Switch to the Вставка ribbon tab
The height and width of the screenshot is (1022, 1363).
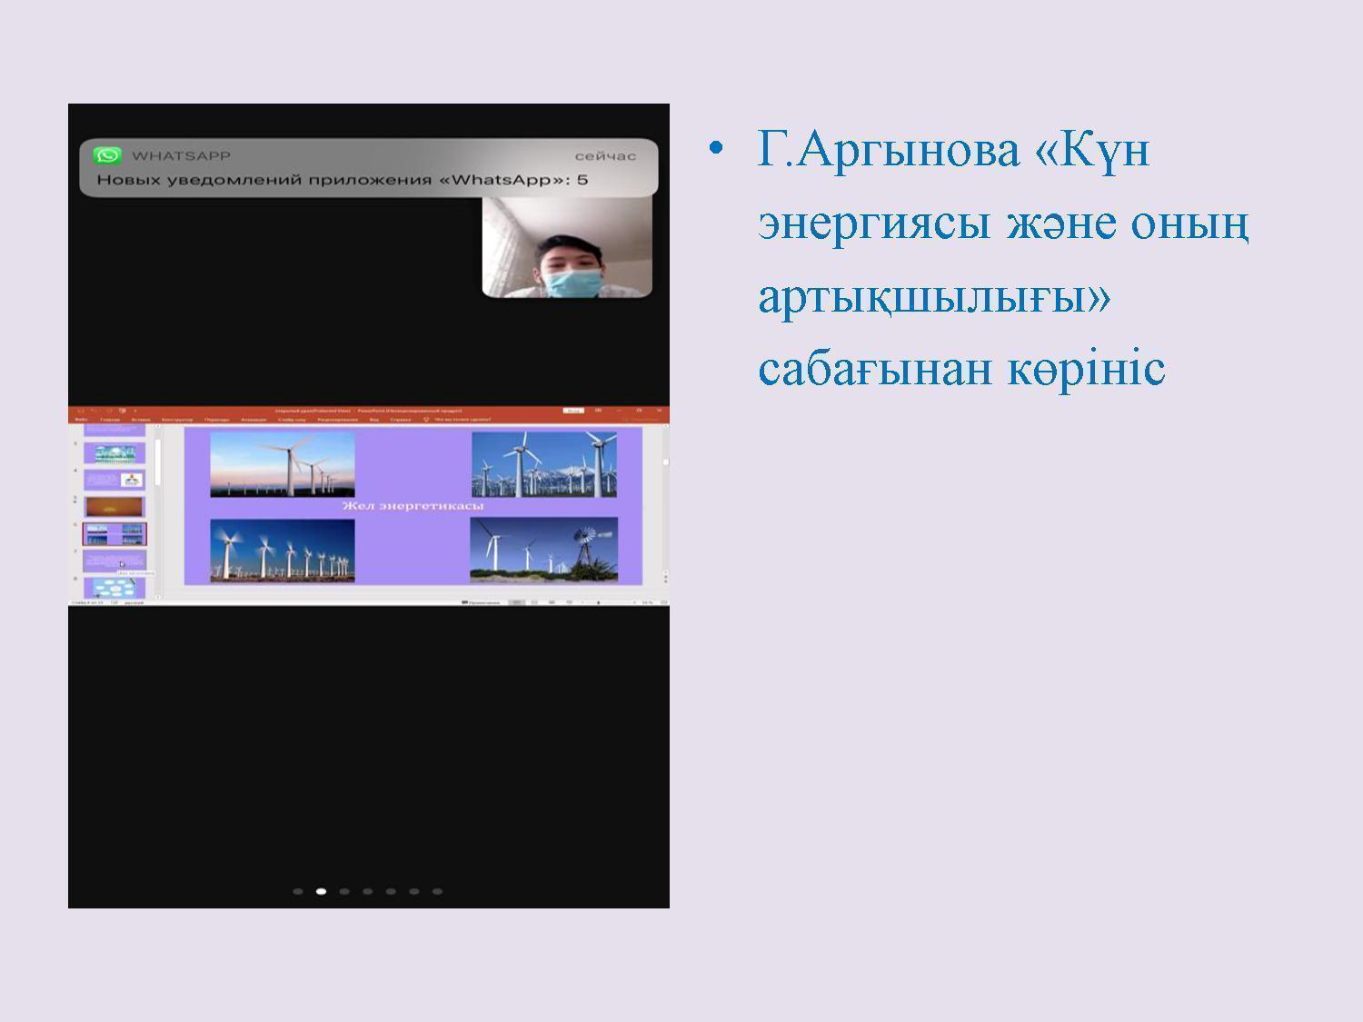coord(140,420)
